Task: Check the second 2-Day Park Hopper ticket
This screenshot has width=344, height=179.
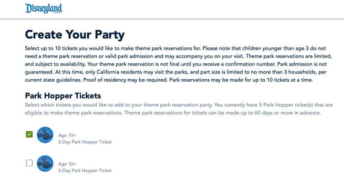Action: click(29, 163)
